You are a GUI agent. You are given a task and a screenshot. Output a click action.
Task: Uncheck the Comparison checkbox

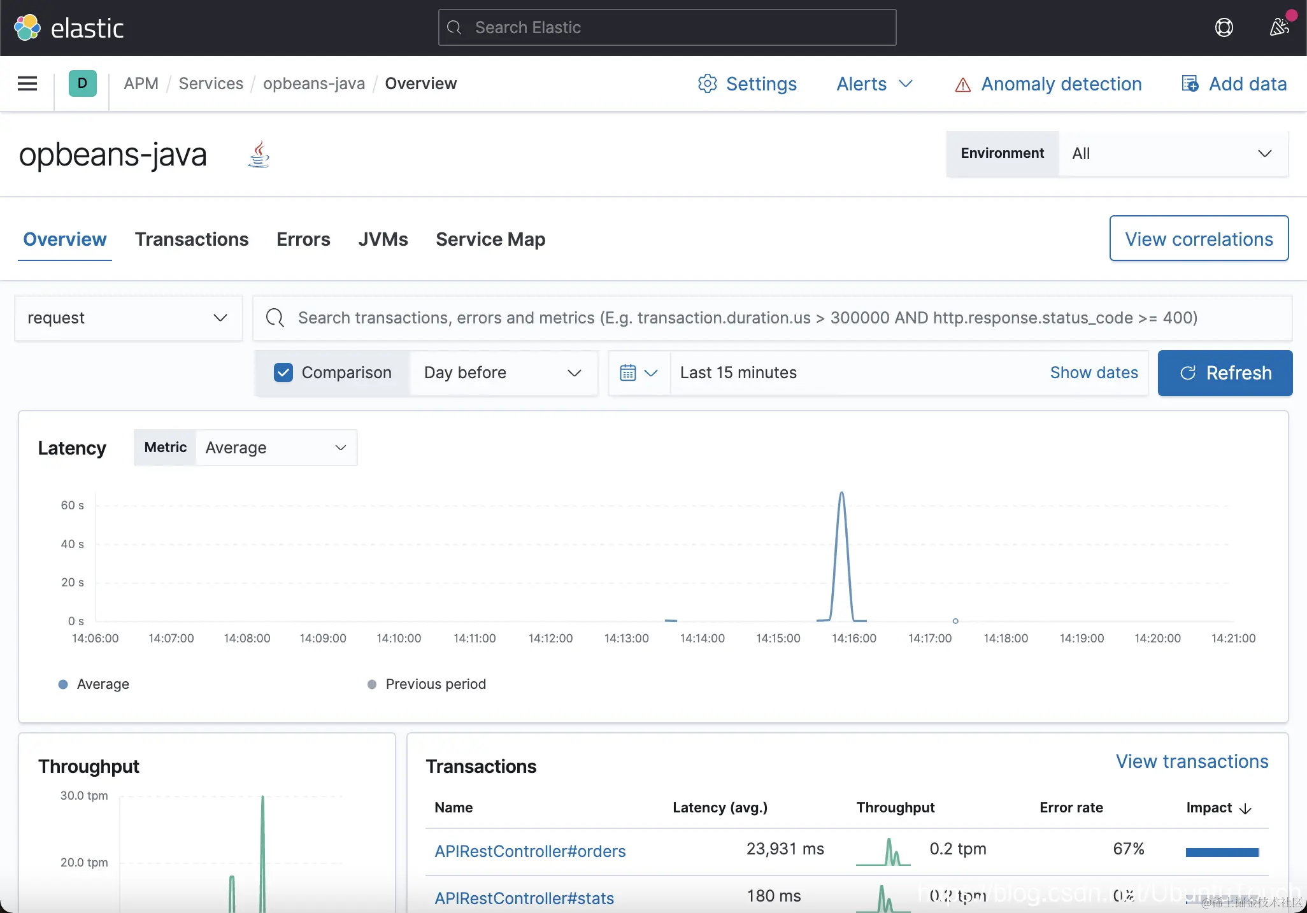pyautogui.click(x=283, y=373)
